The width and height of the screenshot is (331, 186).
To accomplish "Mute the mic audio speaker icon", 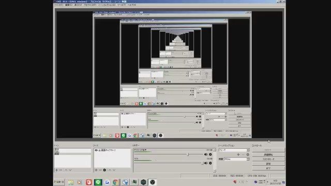I will (x=206, y=163).
